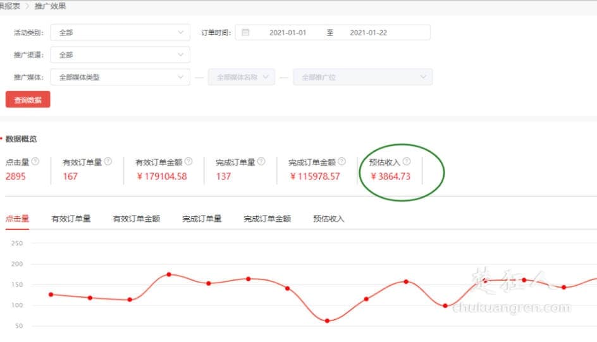Open the 全部媒体名称 dropdown

[242, 77]
